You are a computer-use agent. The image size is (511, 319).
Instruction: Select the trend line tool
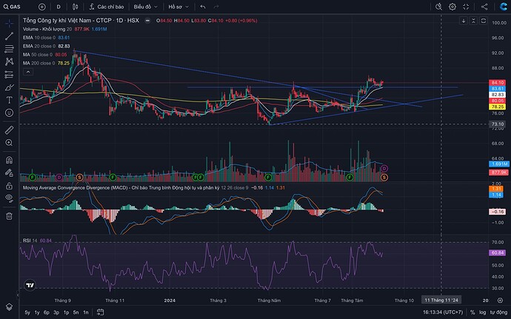(x=9, y=36)
